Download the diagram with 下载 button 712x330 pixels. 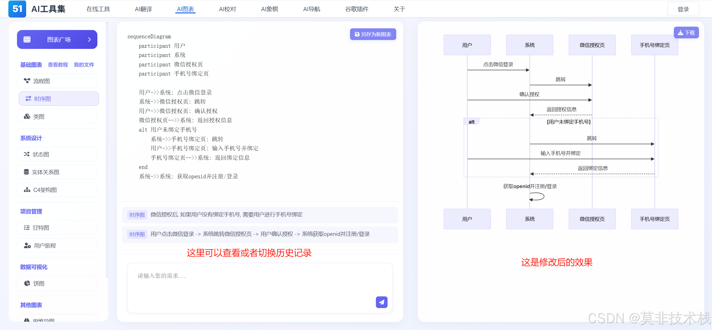pyautogui.click(x=686, y=33)
